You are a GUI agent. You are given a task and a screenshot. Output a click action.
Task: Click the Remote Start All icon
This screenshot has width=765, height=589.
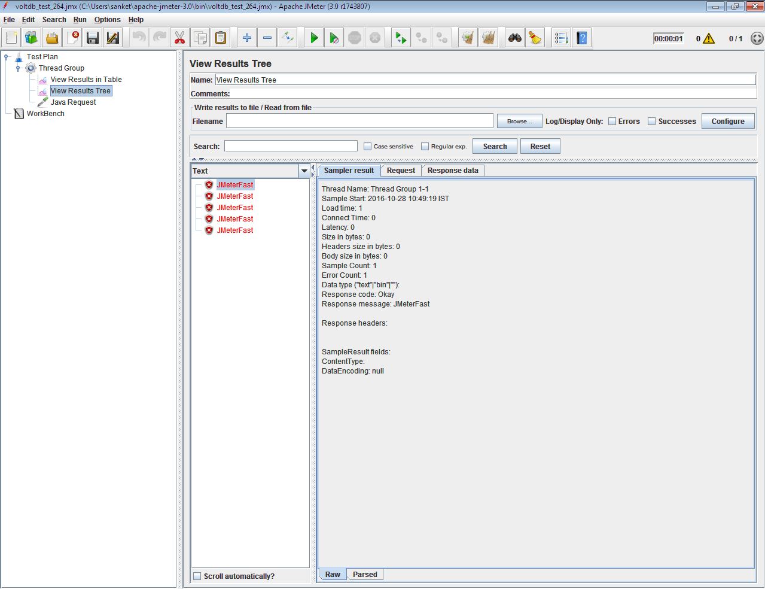(401, 38)
